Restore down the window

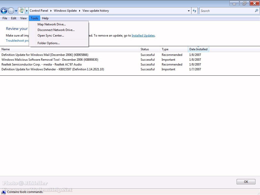pos(244,3)
